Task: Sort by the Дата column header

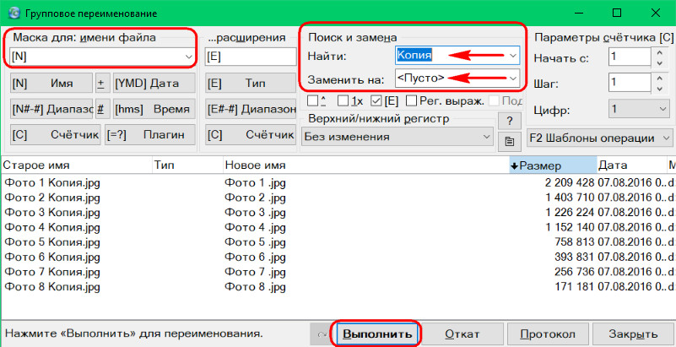Action: 631,165
